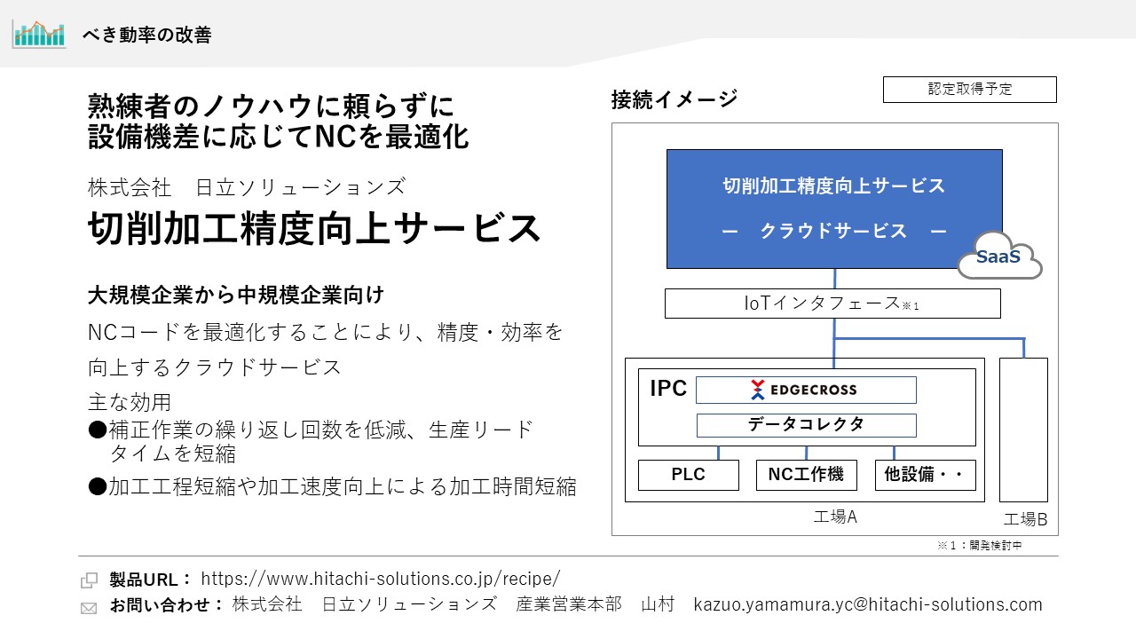Click the 他設備・・ box
This screenshot has height=639, width=1136.
pyautogui.click(x=926, y=475)
